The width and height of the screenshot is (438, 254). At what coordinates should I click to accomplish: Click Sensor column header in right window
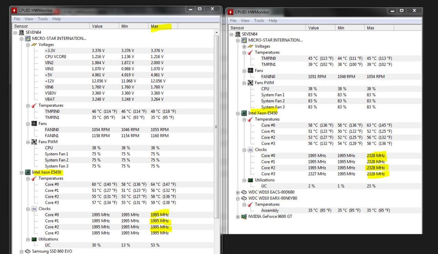coord(267,28)
